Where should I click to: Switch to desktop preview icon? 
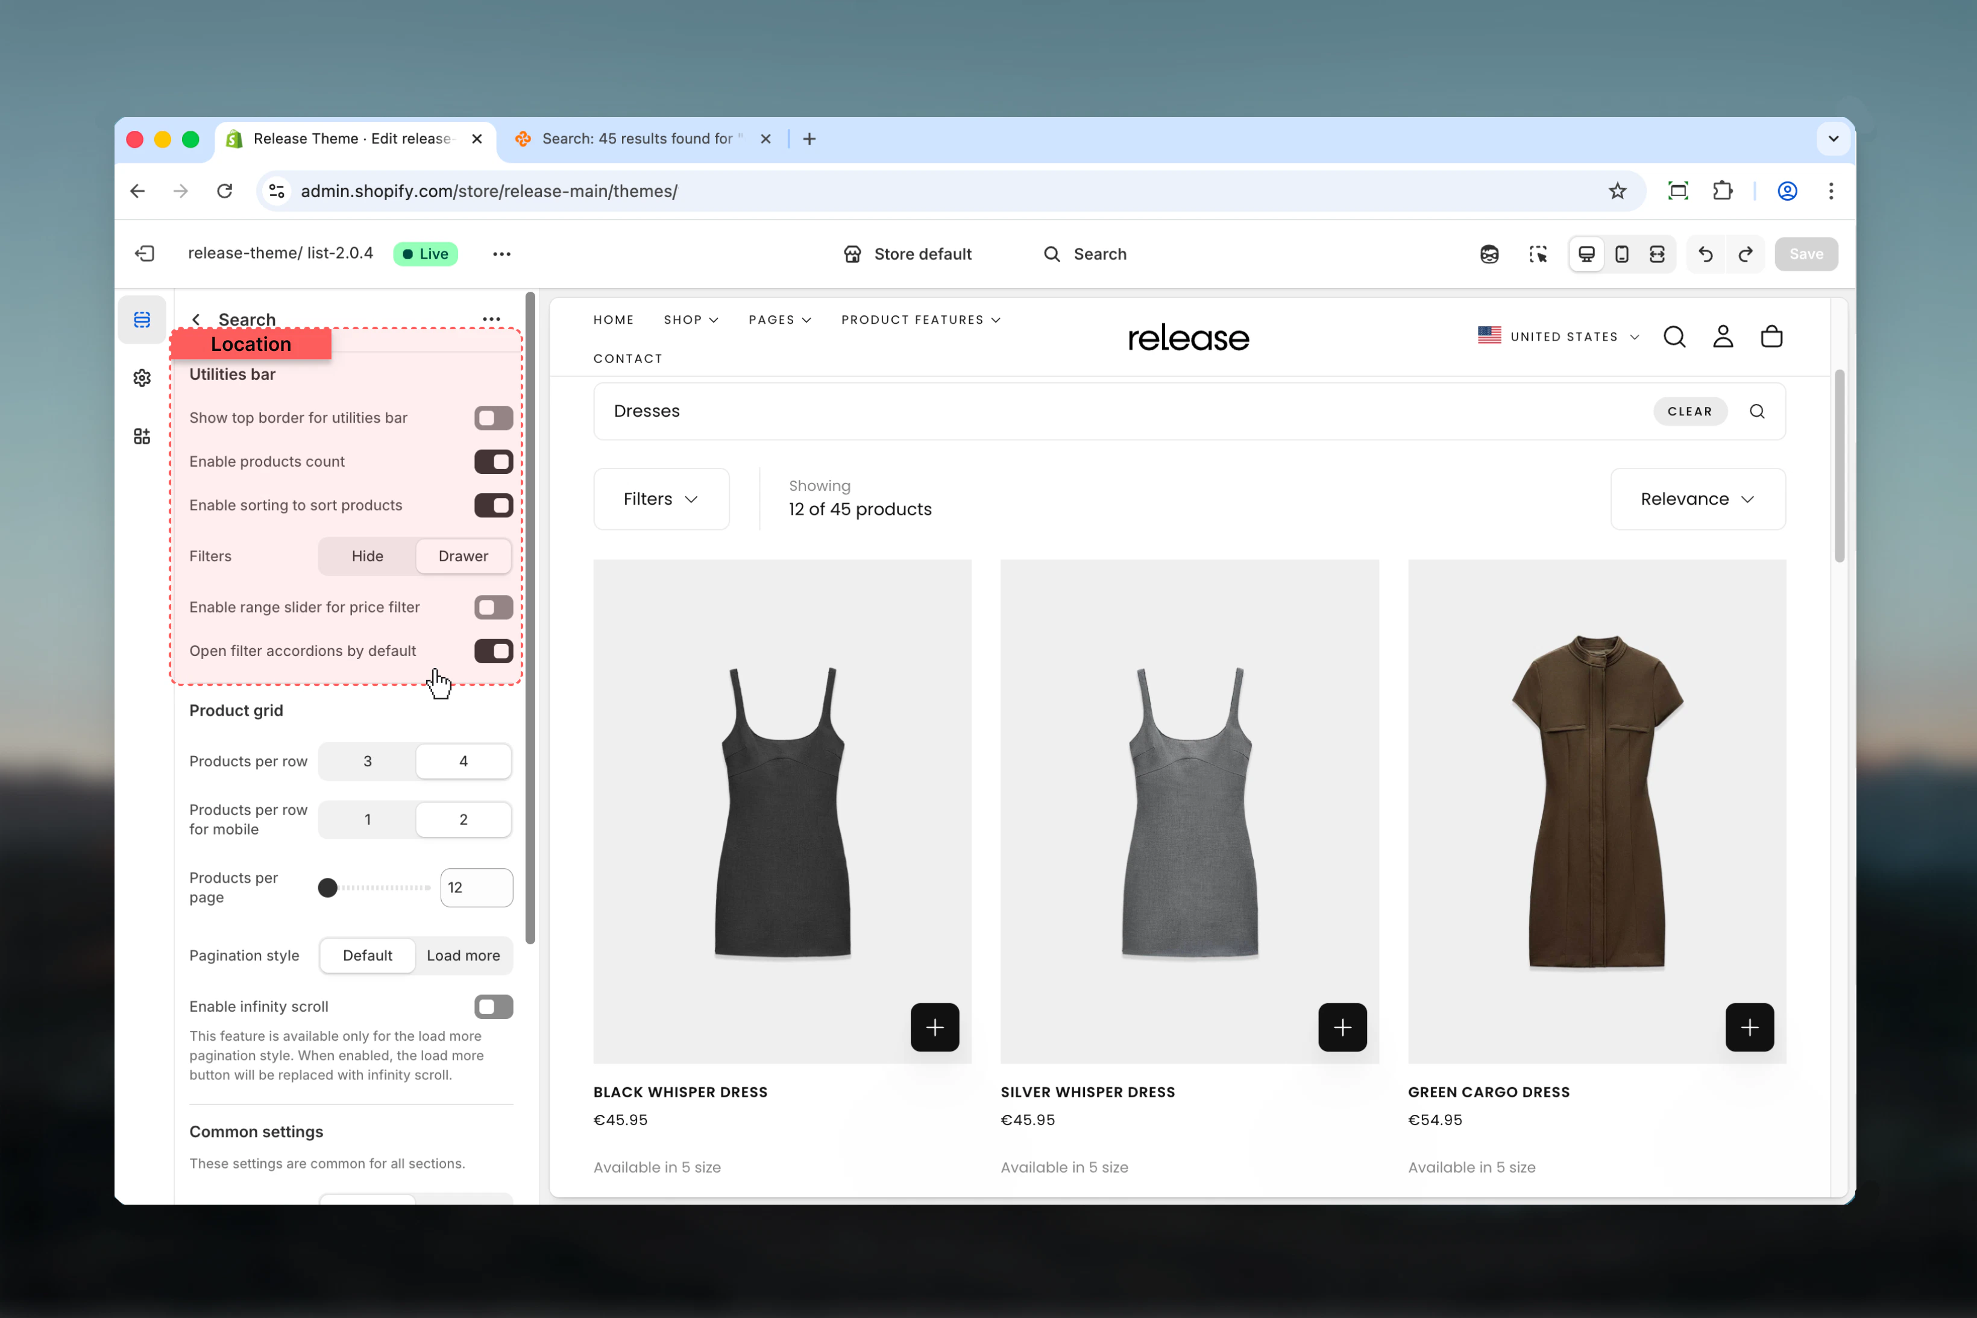pos(1586,254)
